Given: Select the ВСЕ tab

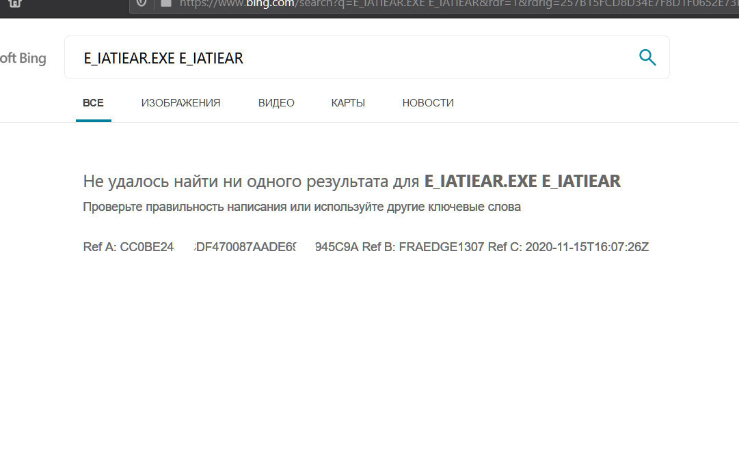Looking at the screenshot, I should pos(93,103).
